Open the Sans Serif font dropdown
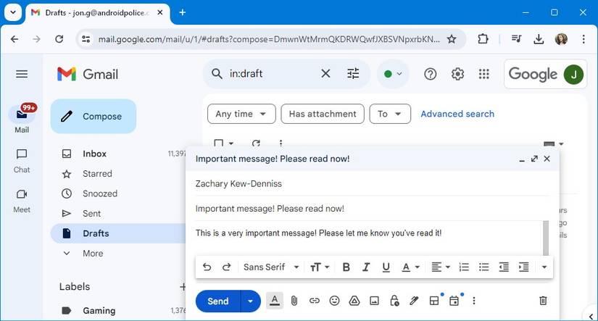Screen dimensions: 598x321 [270, 267]
